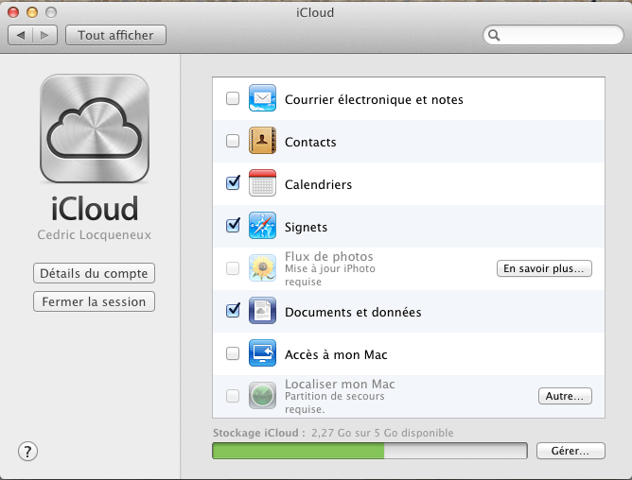632x480 pixels.
Task: Go forward with the right arrow button
Action: (x=45, y=36)
